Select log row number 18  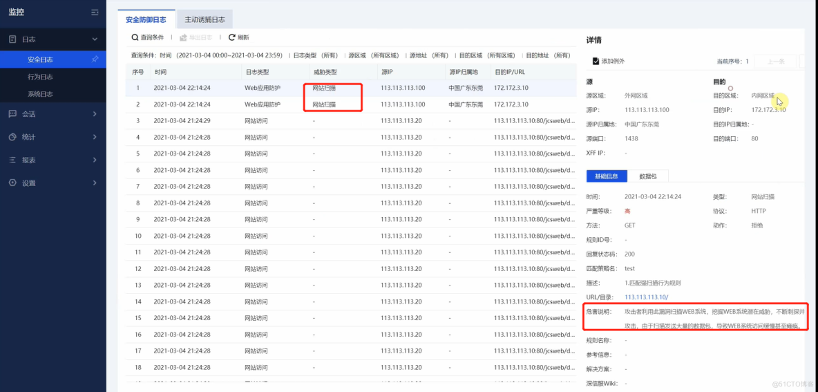coord(351,368)
